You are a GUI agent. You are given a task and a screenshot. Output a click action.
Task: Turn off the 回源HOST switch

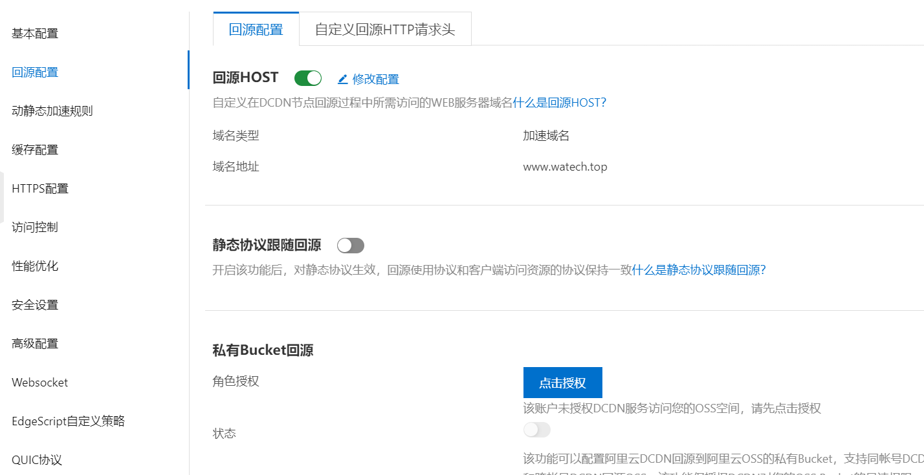tap(308, 78)
